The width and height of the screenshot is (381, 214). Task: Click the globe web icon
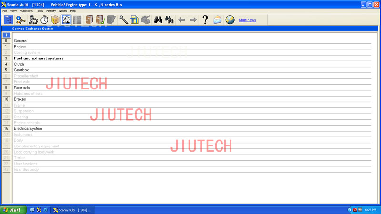230,20
